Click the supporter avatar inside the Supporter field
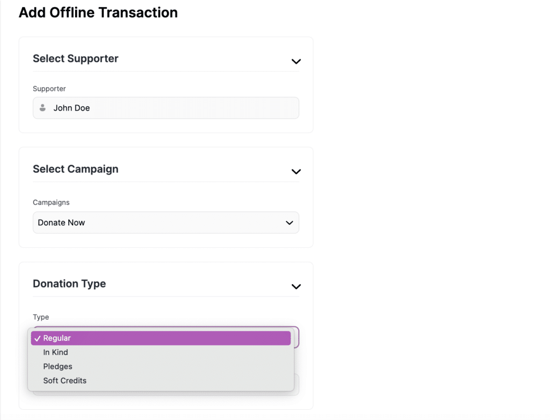 42,107
